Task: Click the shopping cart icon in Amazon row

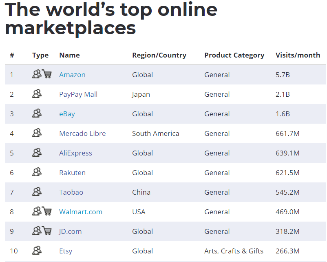Action: [x=47, y=74]
